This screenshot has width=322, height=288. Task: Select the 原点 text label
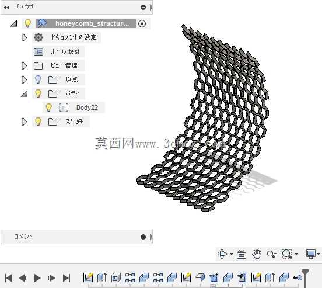tap(72, 79)
